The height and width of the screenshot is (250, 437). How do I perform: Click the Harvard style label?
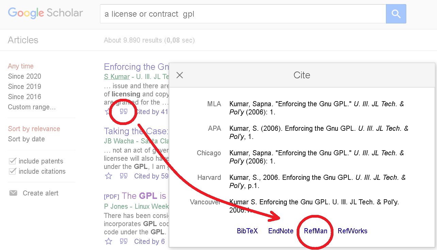[209, 177]
